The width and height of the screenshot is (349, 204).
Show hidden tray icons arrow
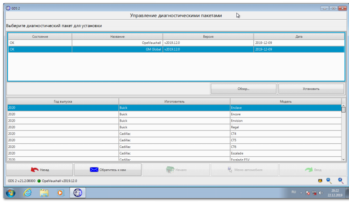(x=301, y=193)
